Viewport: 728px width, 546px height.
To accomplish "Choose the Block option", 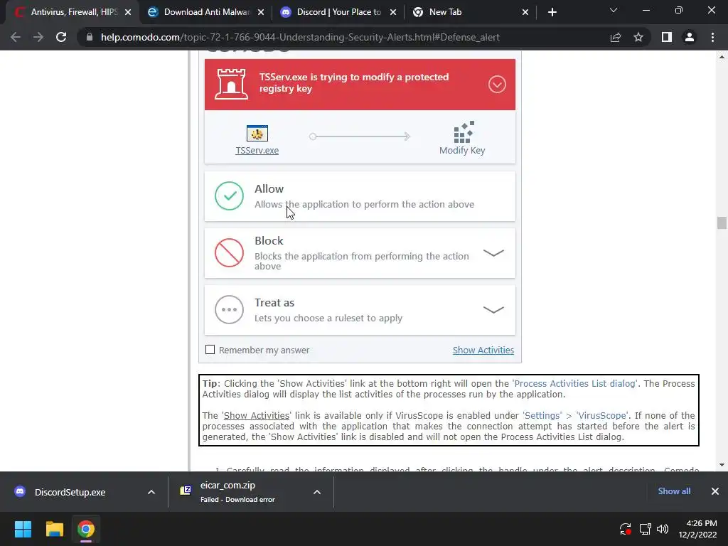I will (x=360, y=253).
